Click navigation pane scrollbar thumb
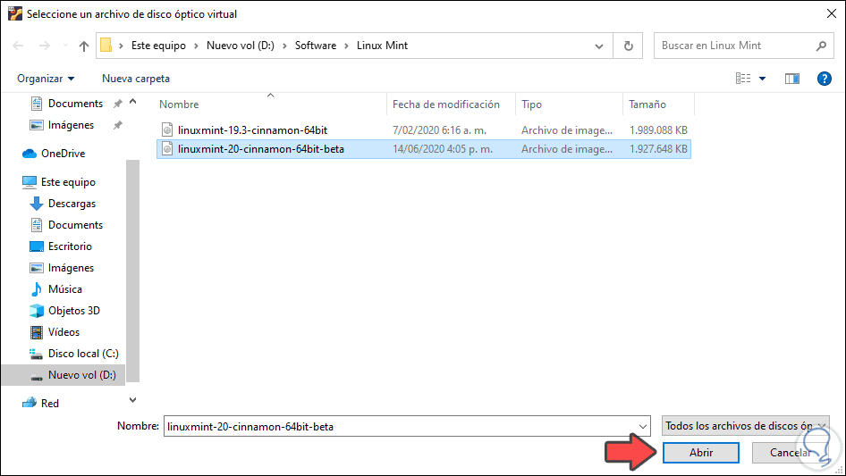 (x=132, y=271)
